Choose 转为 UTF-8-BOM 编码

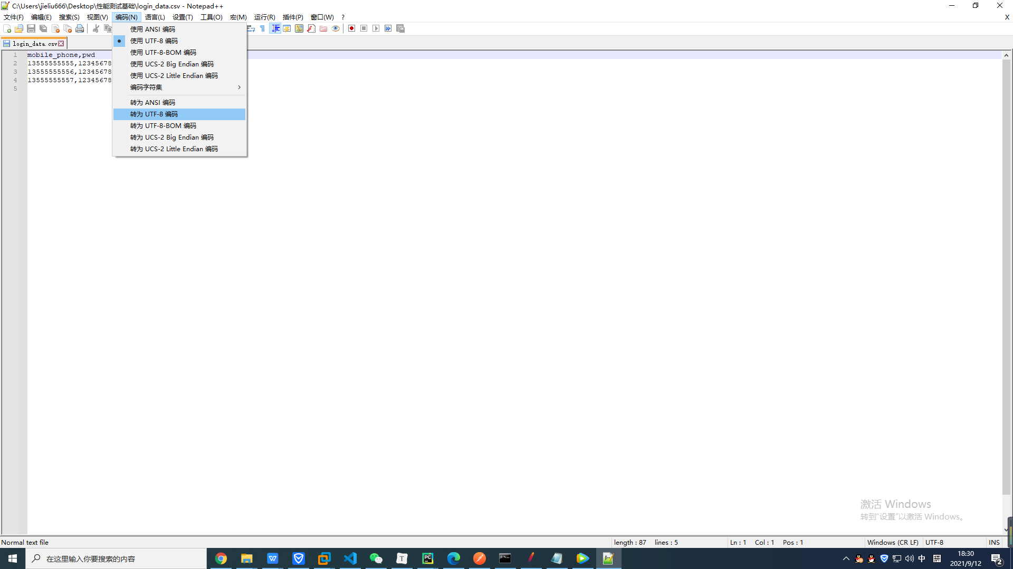(163, 126)
